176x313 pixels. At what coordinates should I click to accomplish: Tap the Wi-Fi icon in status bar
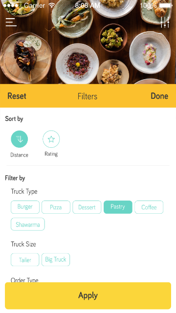pyautogui.click(x=52, y=5)
